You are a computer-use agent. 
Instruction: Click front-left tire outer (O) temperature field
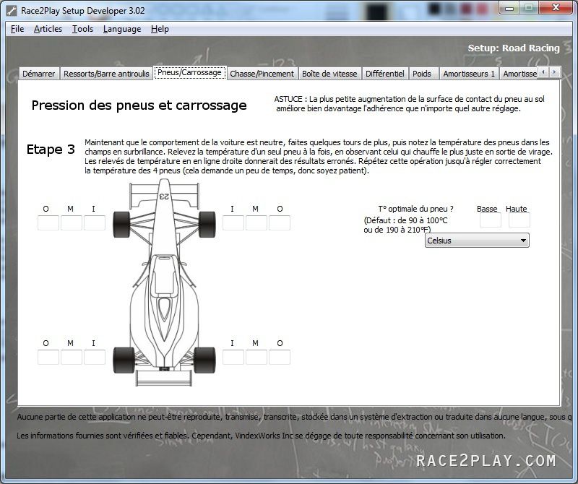pos(48,223)
